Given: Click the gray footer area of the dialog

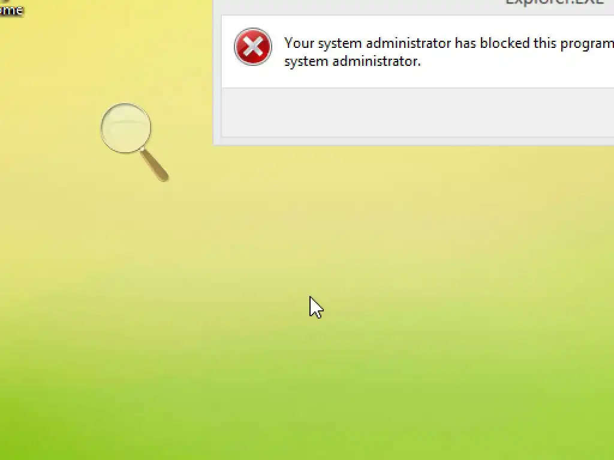Looking at the screenshot, I should (x=417, y=112).
